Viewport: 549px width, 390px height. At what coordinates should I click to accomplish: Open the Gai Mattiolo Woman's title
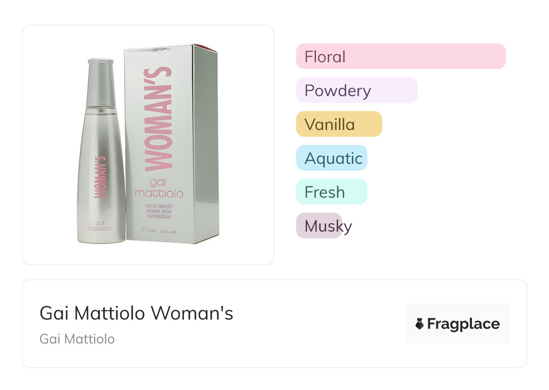coord(136,313)
